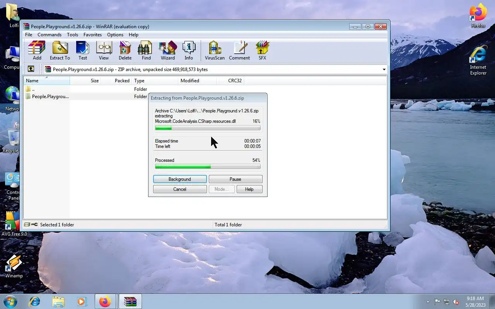Click the Add toolbar icon
This screenshot has width=495, height=309.
[37, 51]
